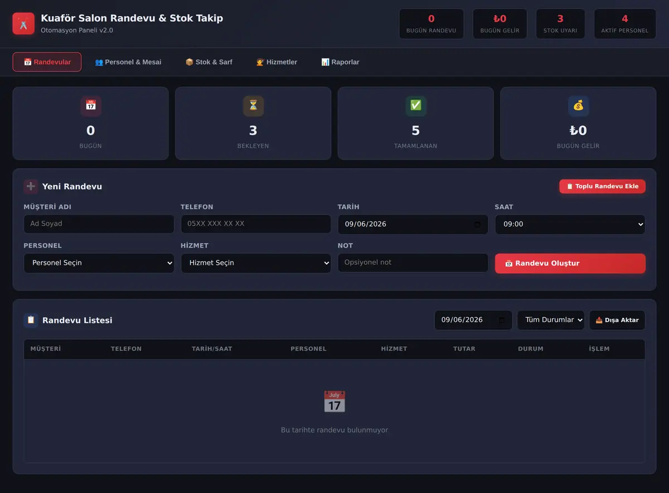Click the Bugün Randevu header stat
The width and height of the screenshot is (669, 493).
click(x=432, y=24)
